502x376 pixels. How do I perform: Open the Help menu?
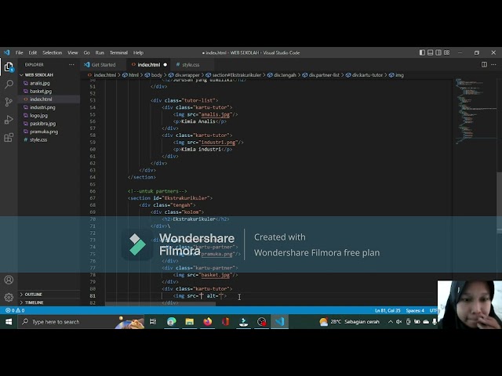pyautogui.click(x=138, y=52)
